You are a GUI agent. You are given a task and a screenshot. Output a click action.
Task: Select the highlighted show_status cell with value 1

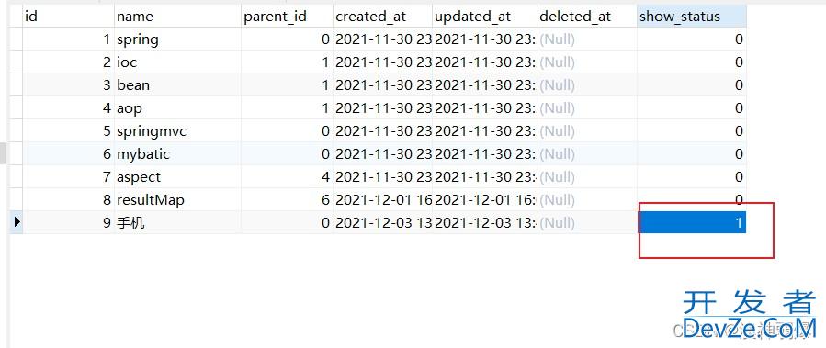point(692,223)
